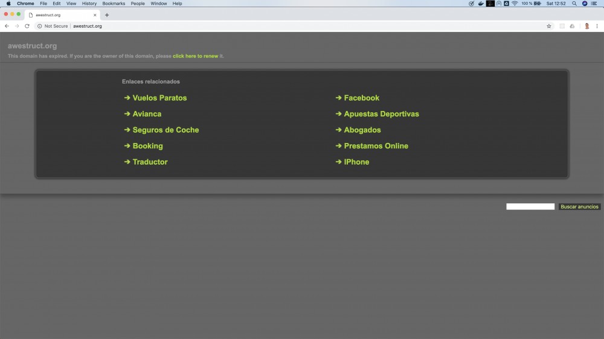This screenshot has height=339, width=604.
Task: Open the Booking link
Action: [x=147, y=146]
